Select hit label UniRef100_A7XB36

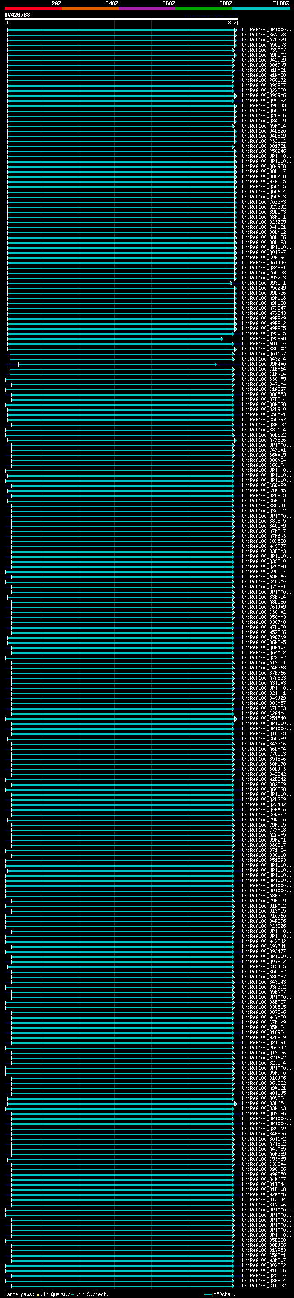coord(263,440)
